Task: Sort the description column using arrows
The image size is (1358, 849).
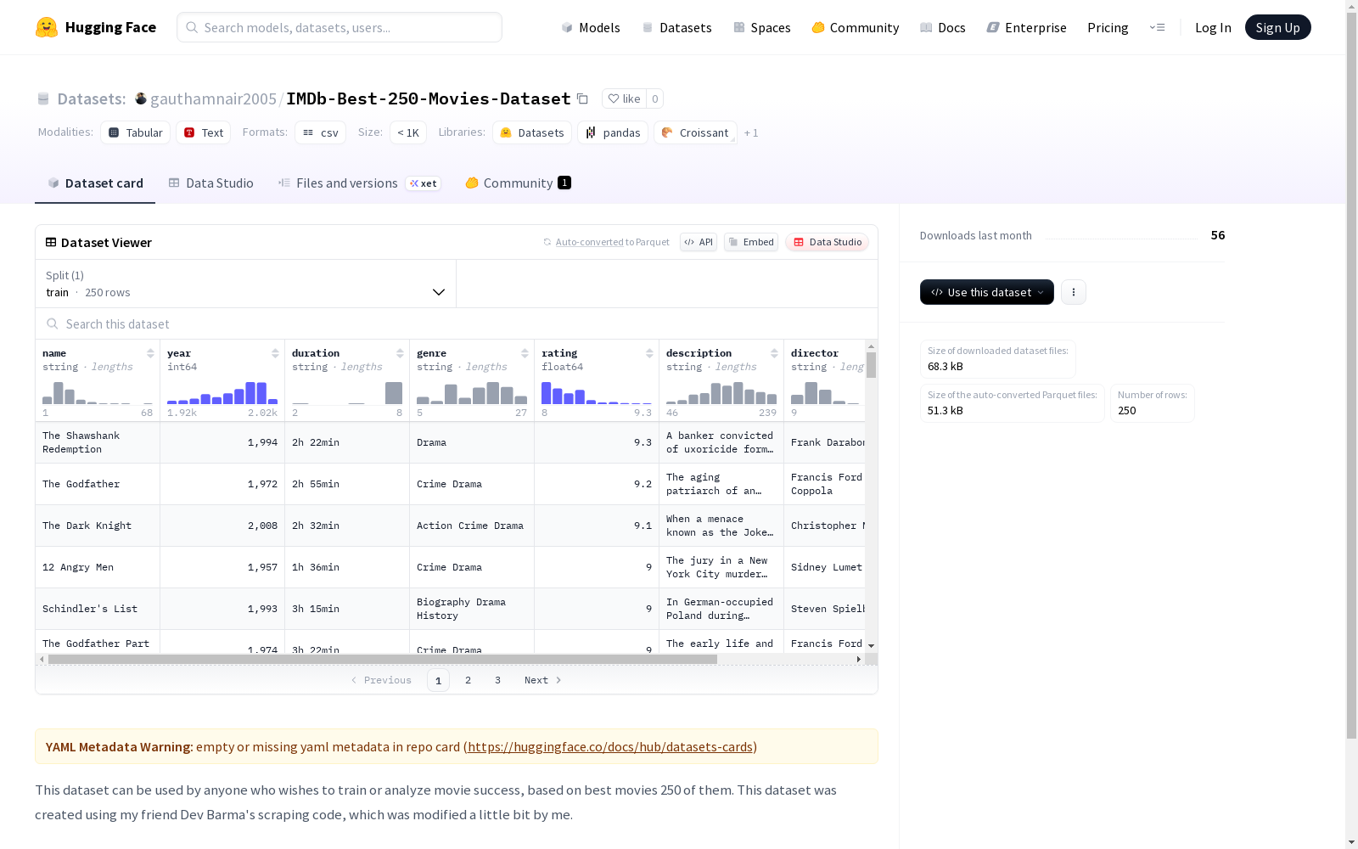Action: 774,353
